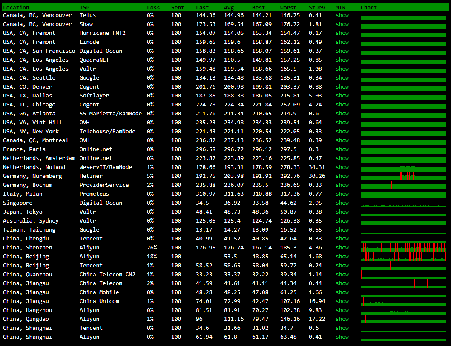The width and height of the screenshot is (451, 346).
Task: Show MTR for Seattle Google row
Action: pos(342,78)
